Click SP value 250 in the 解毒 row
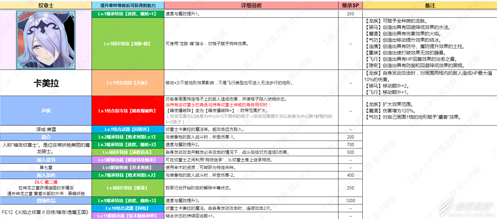Viewport: 497px width, 219px height. coord(350,188)
